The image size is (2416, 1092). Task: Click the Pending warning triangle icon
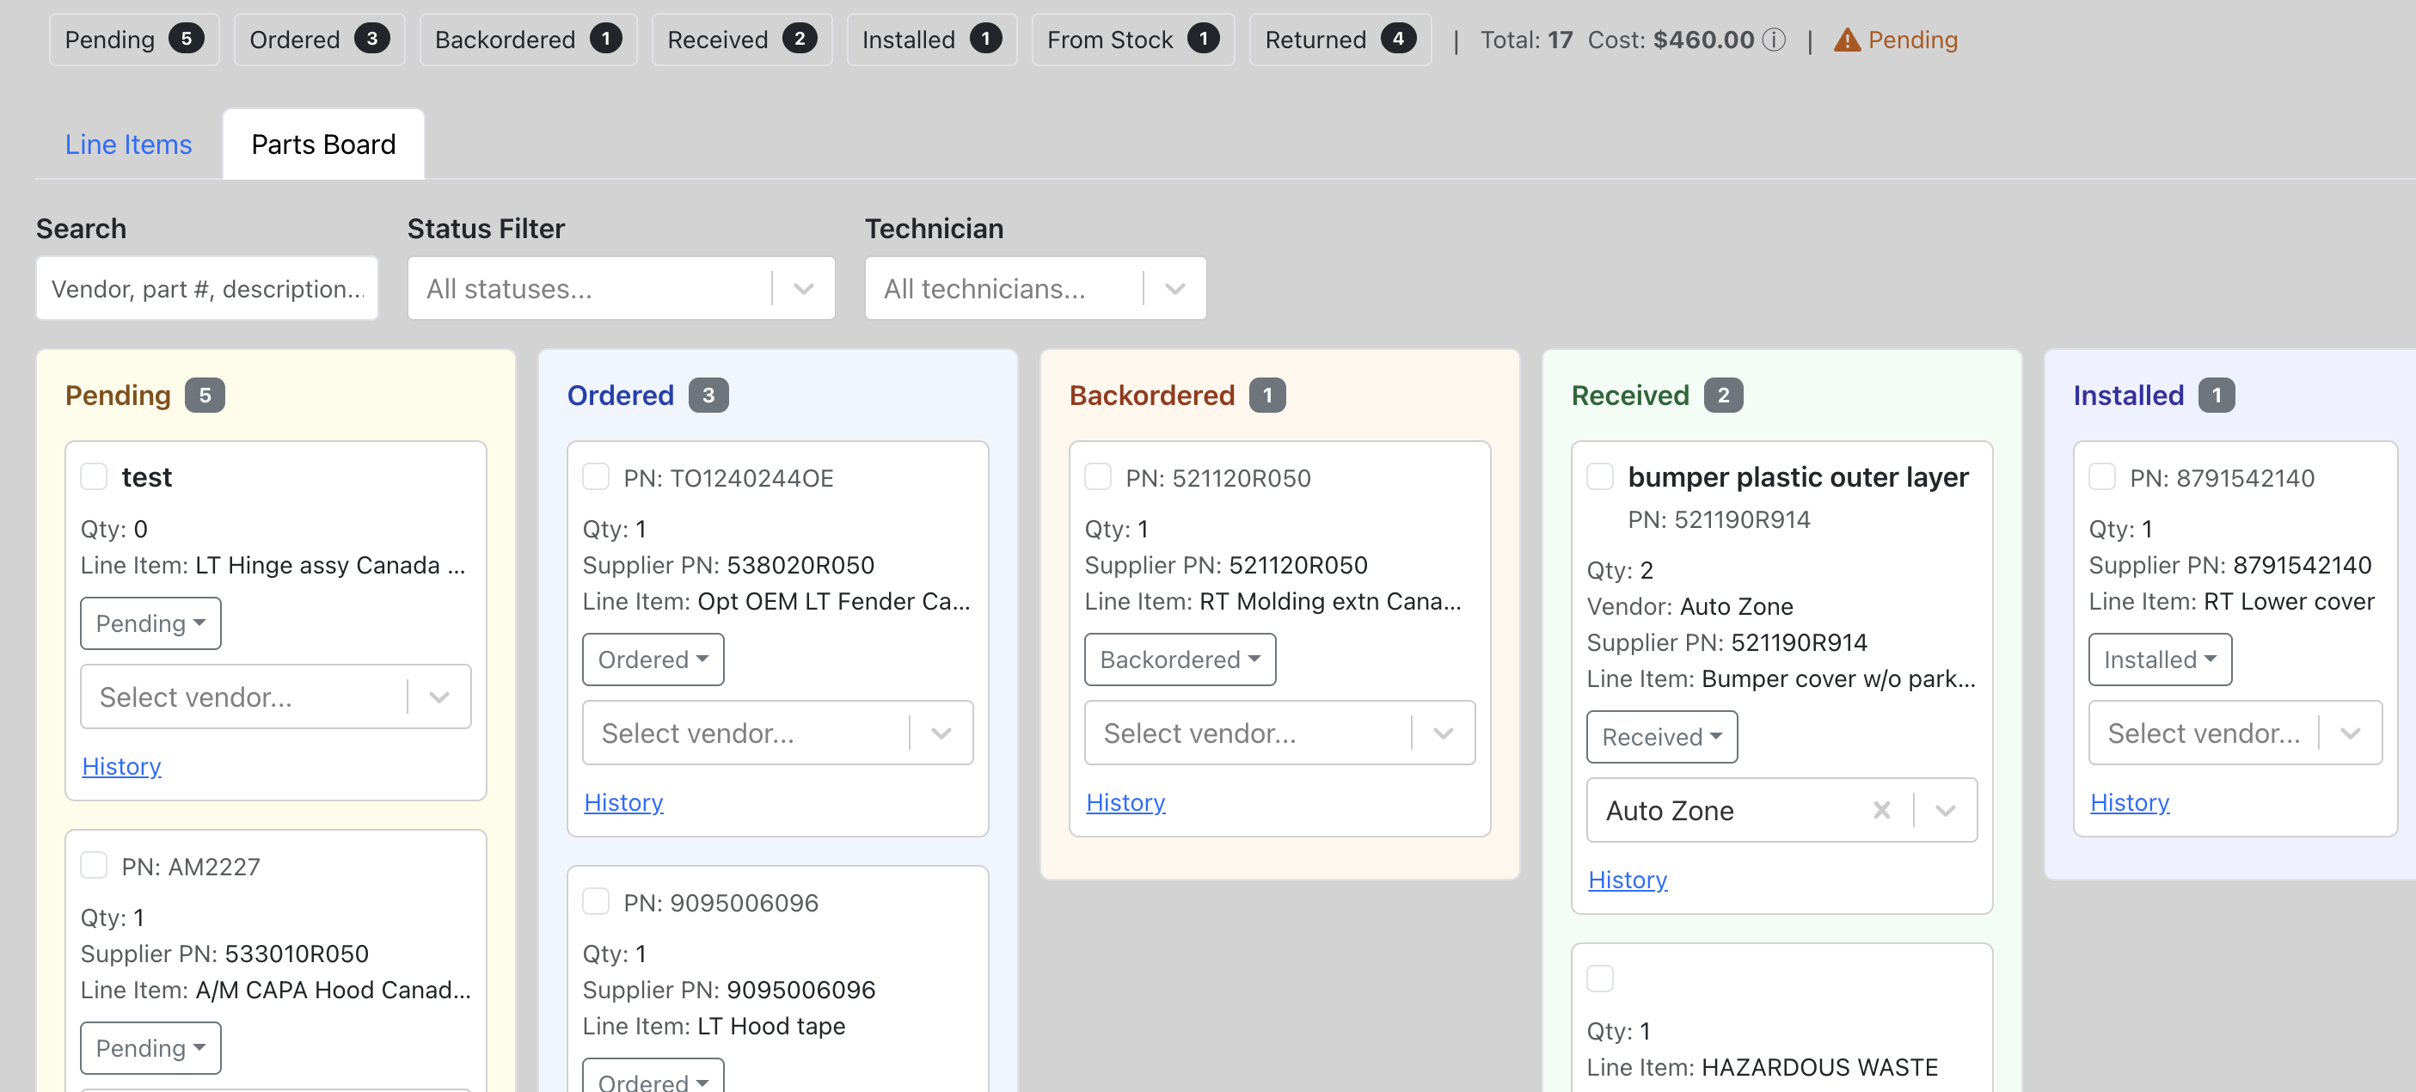click(1847, 40)
